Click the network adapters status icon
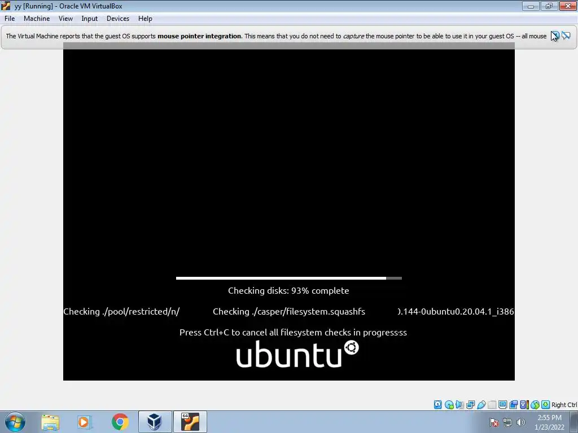The height and width of the screenshot is (433, 578). [x=470, y=405]
